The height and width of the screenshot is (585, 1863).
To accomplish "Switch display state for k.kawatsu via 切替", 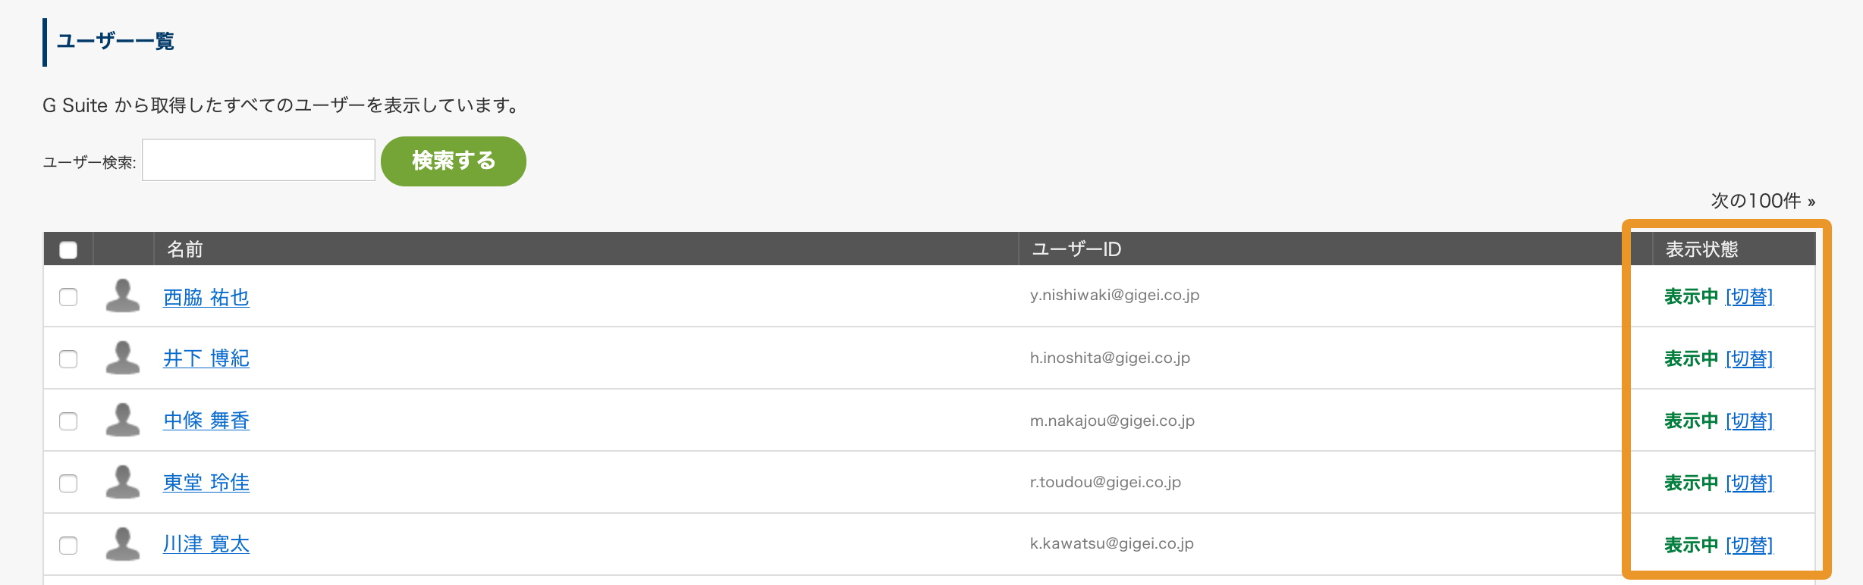I will pos(1749,545).
